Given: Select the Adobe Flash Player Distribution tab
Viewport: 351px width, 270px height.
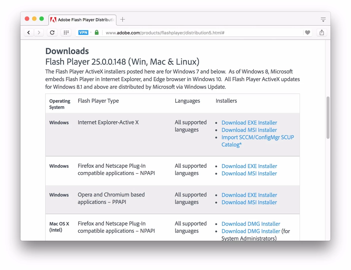Looking at the screenshot, I should coord(82,20).
